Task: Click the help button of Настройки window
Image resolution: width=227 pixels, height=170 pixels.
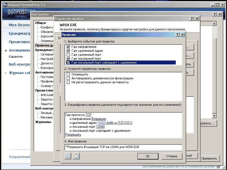Action: click(215, 14)
